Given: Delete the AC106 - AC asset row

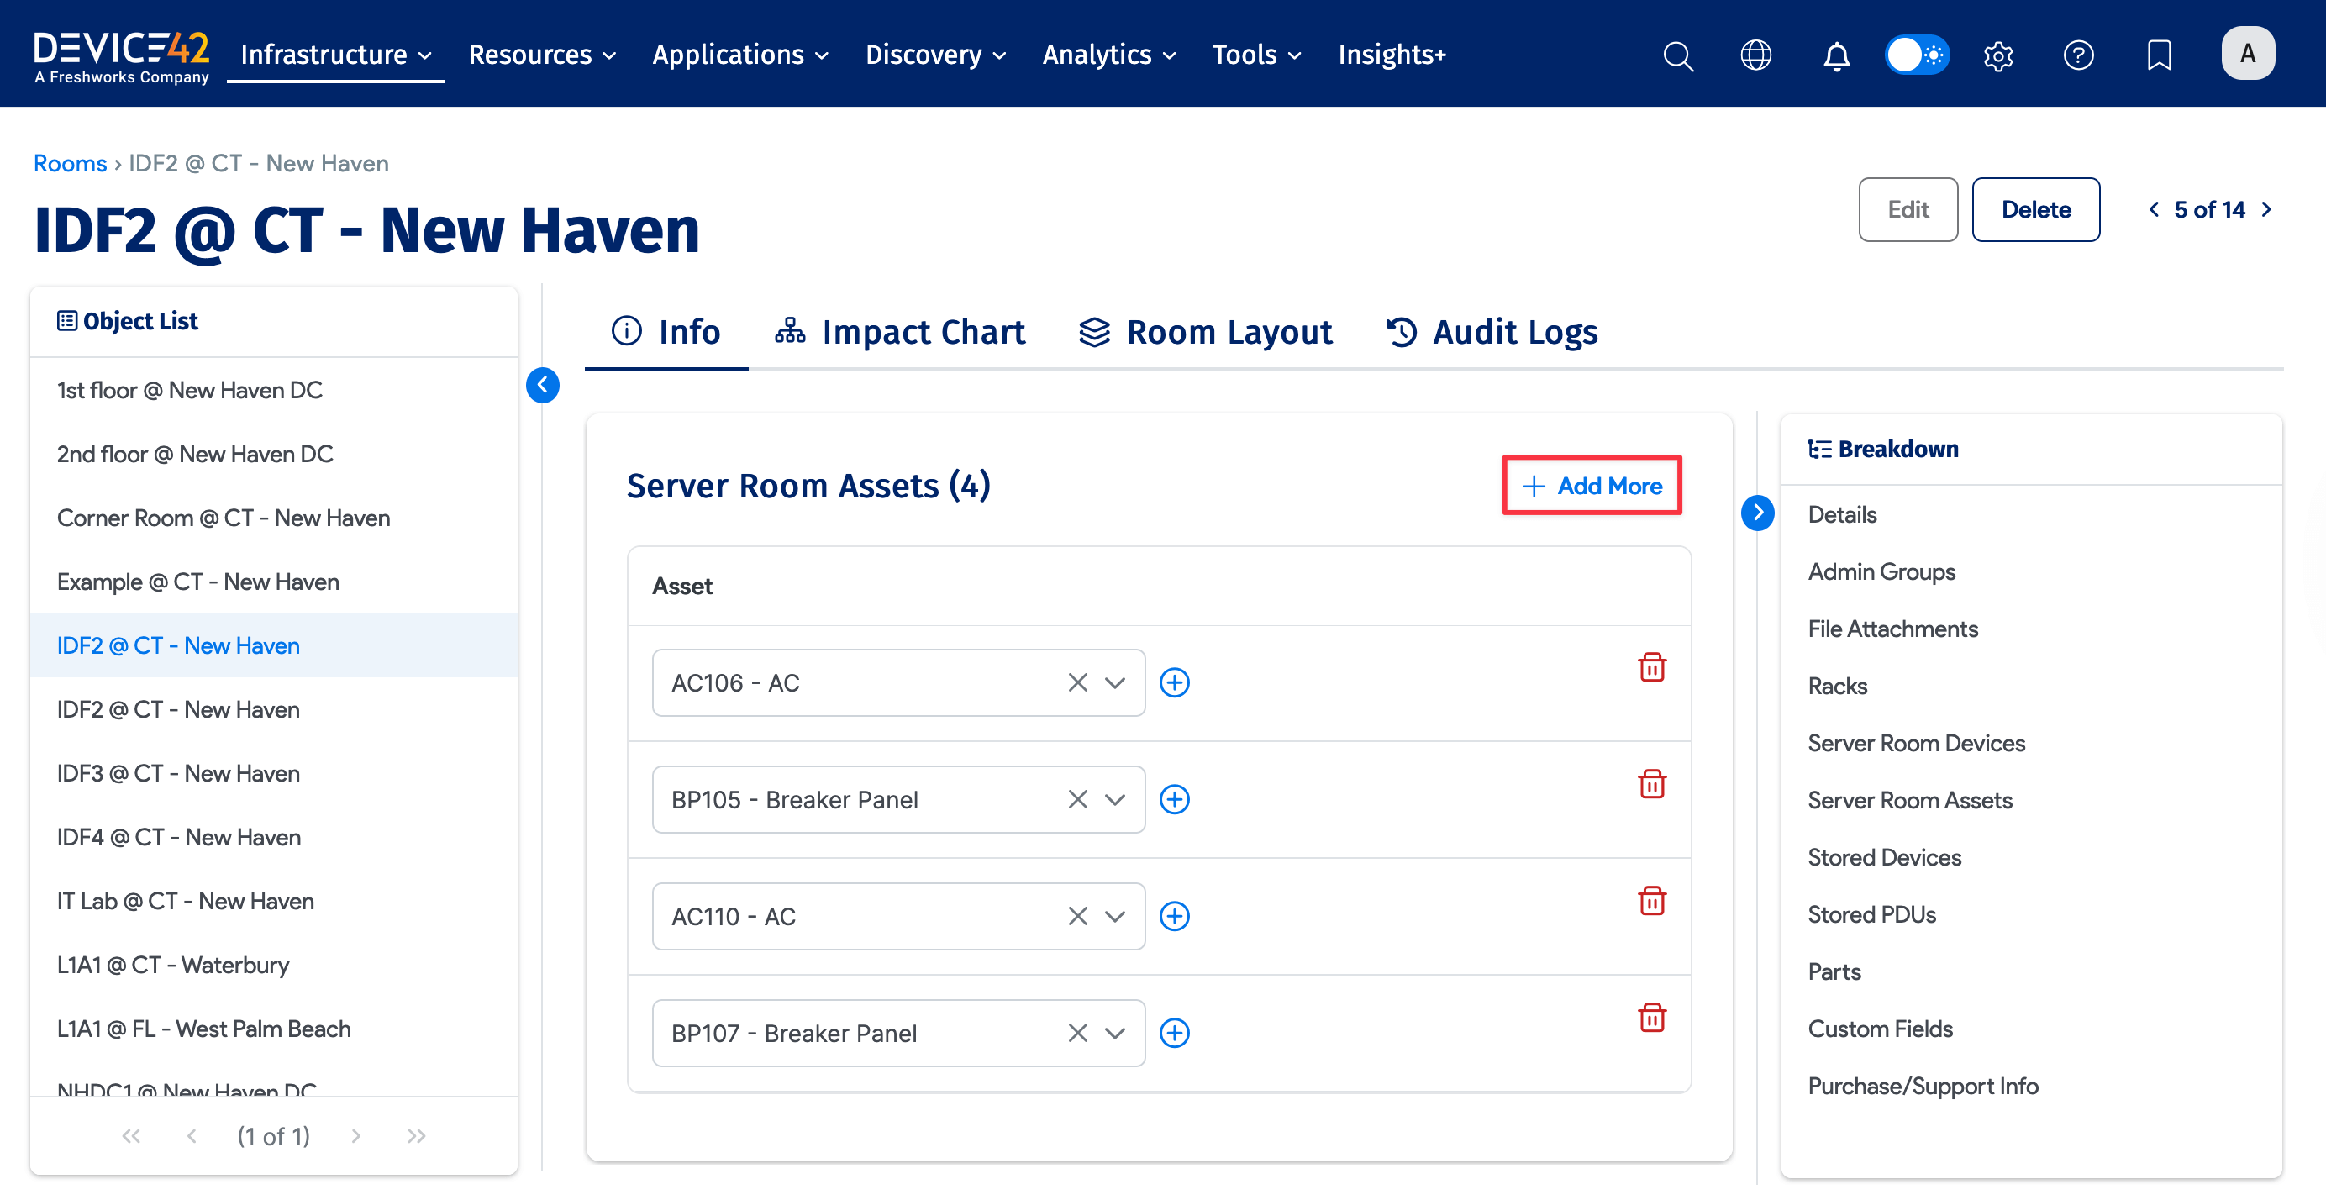Looking at the screenshot, I should click(1651, 667).
